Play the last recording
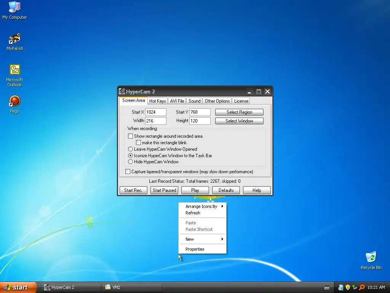This screenshot has width=390, height=293. click(x=195, y=190)
